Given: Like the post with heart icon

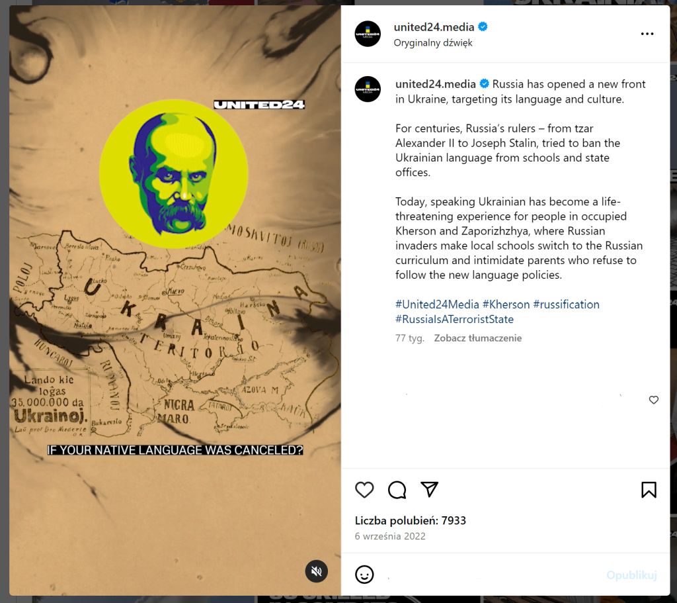Looking at the screenshot, I should click(x=364, y=490).
